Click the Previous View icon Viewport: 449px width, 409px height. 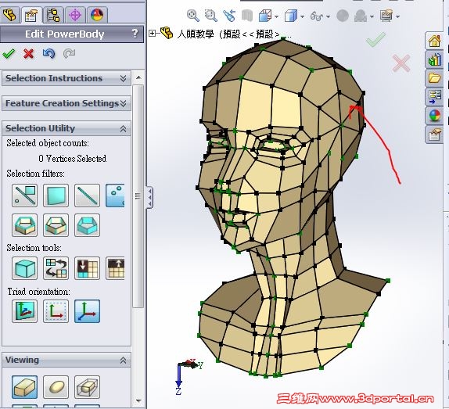pos(229,16)
